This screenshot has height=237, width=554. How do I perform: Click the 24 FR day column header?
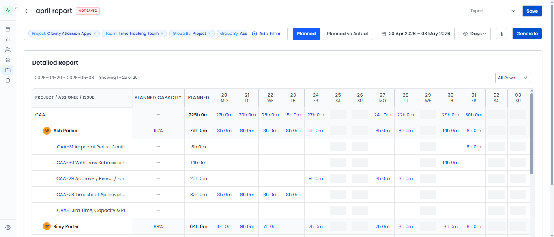[x=316, y=97]
